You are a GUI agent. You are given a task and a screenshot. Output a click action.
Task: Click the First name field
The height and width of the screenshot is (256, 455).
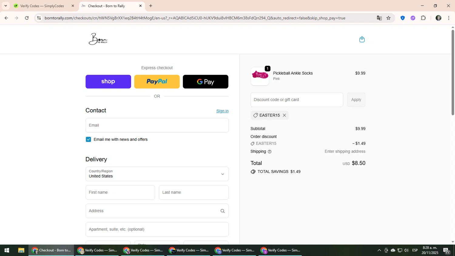click(x=120, y=192)
